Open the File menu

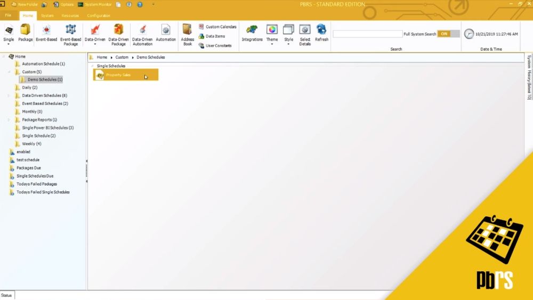8,15
